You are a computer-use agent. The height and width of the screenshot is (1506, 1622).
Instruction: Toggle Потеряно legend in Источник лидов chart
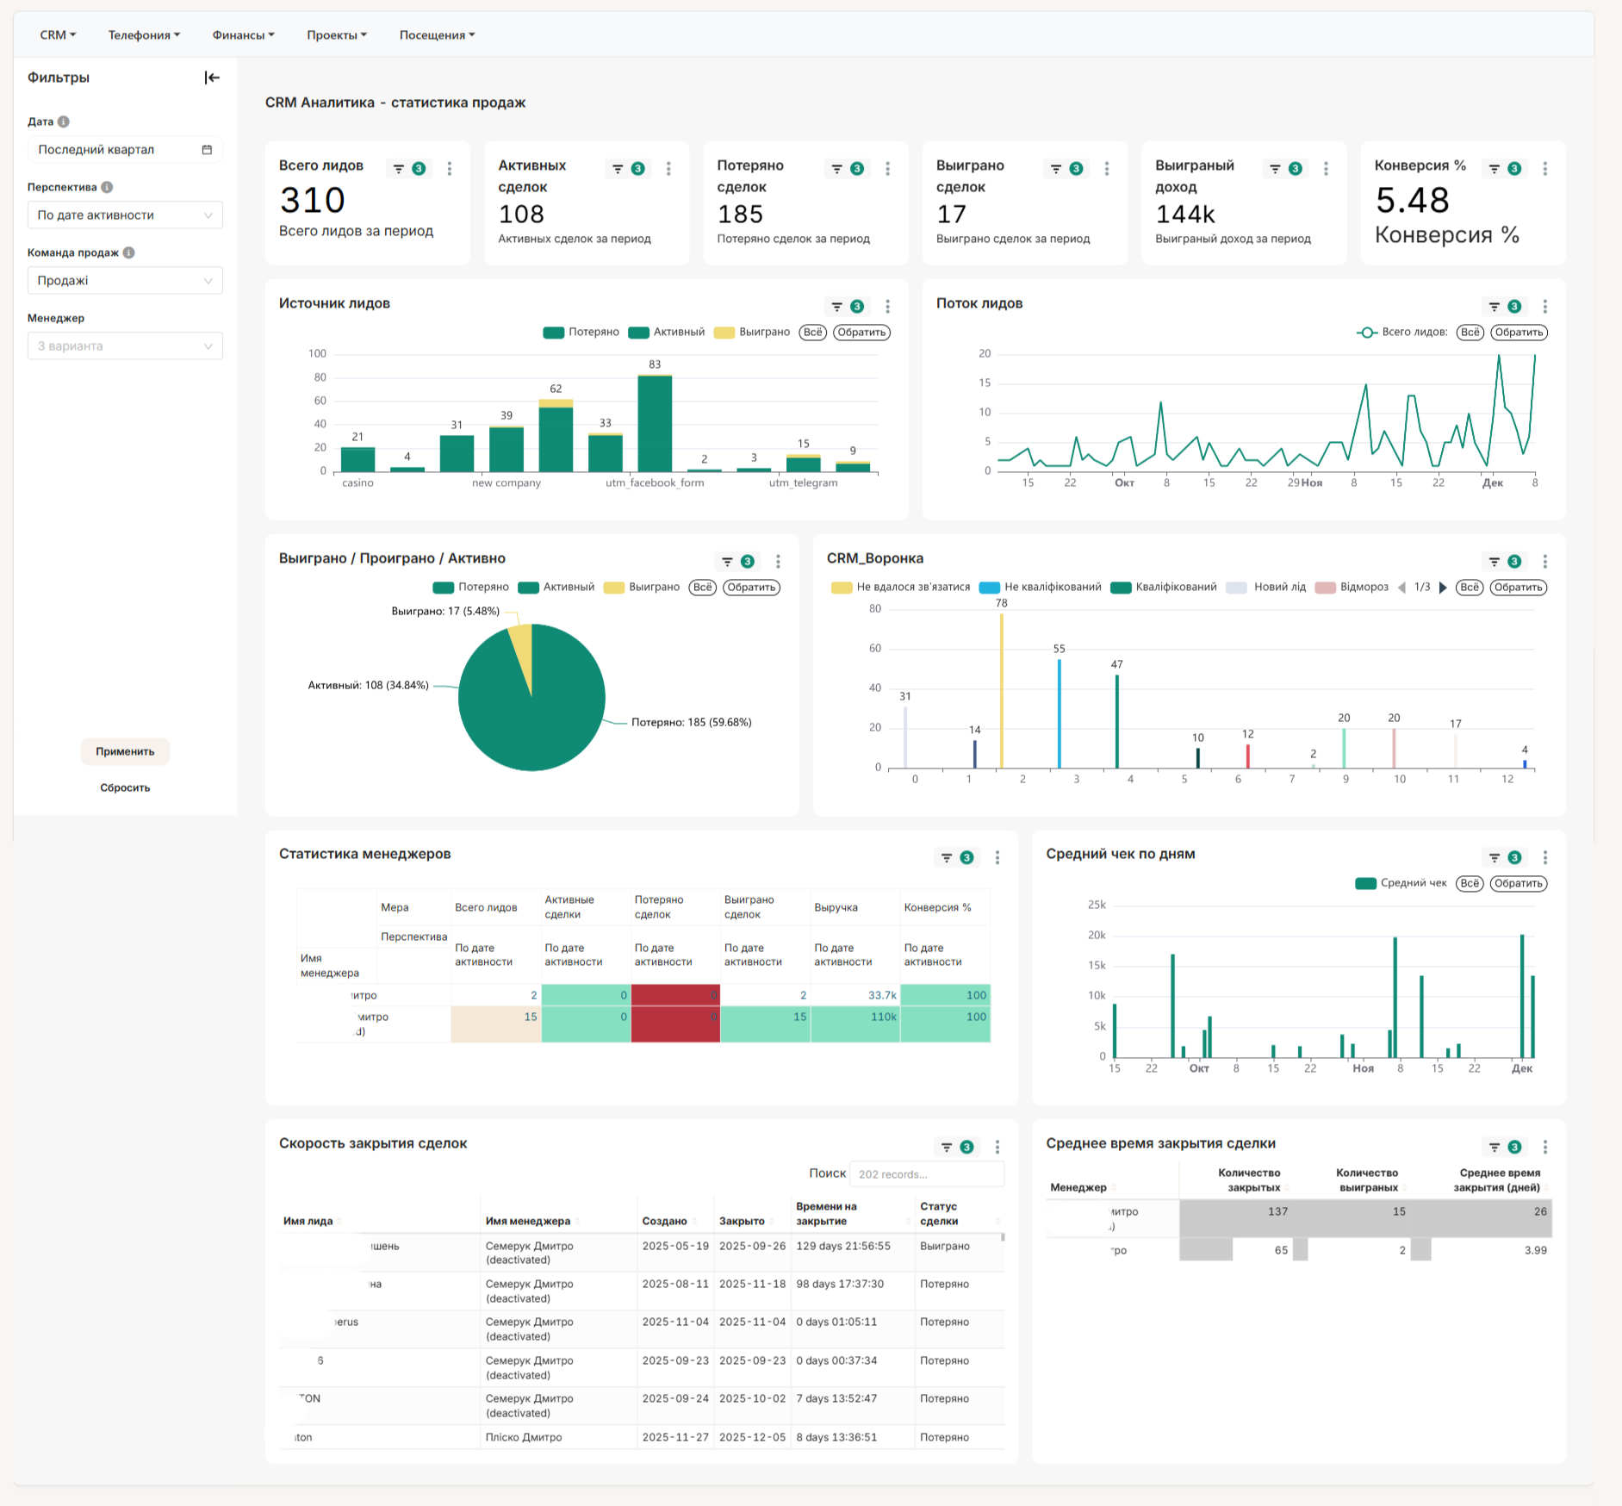581,333
